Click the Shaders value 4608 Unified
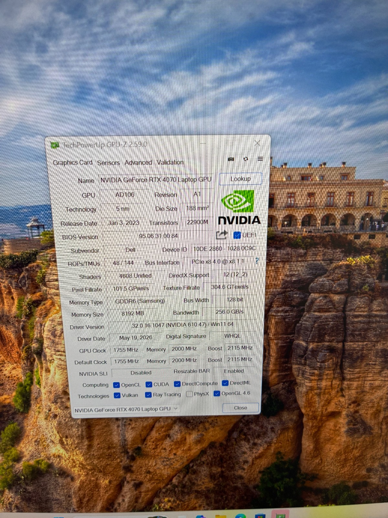The image size is (388, 518). 135,276
